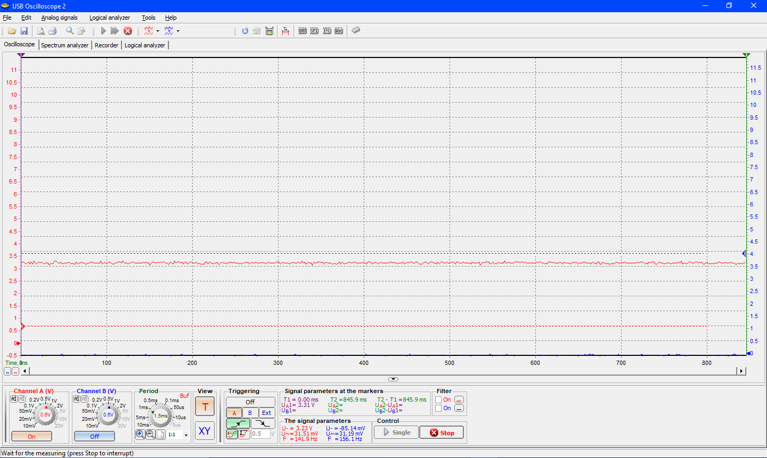
Task: Set trigger source to channel B
Action: [250, 413]
